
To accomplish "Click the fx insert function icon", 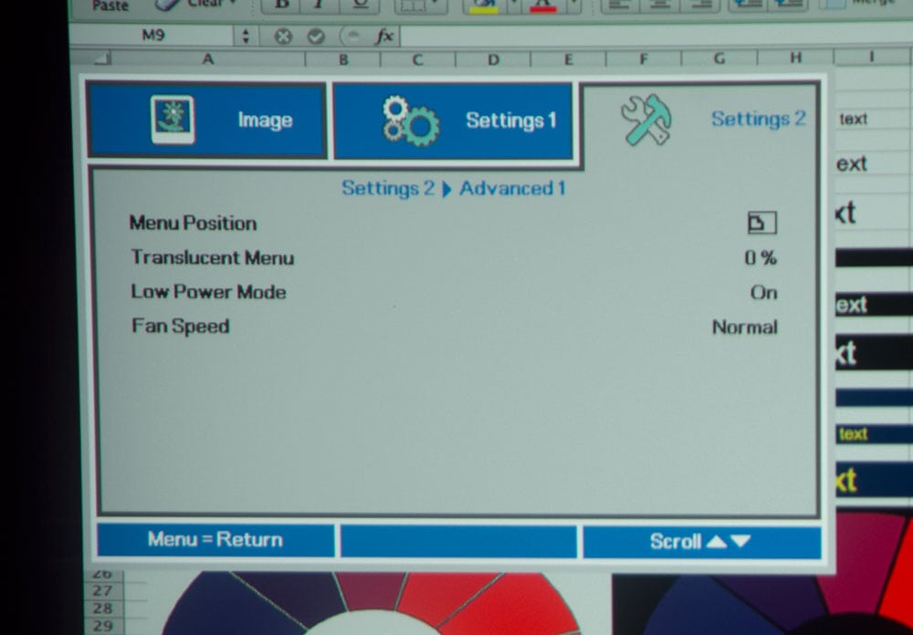I will tap(384, 37).
